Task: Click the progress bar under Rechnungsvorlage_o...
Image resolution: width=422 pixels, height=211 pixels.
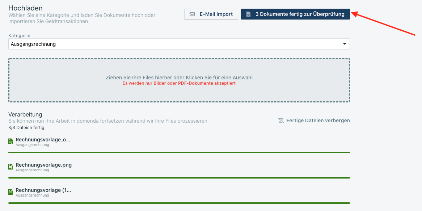Action: (x=179, y=153)
